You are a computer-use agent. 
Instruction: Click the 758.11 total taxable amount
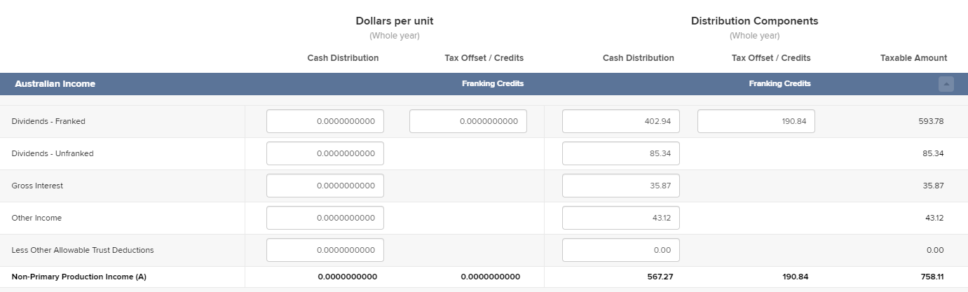click(932, 277)
